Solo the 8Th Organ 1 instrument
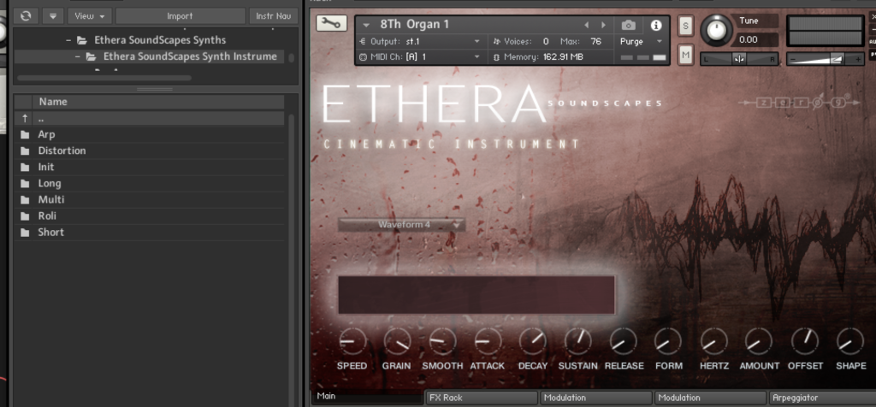876x407 pixels. click(686, 26)
